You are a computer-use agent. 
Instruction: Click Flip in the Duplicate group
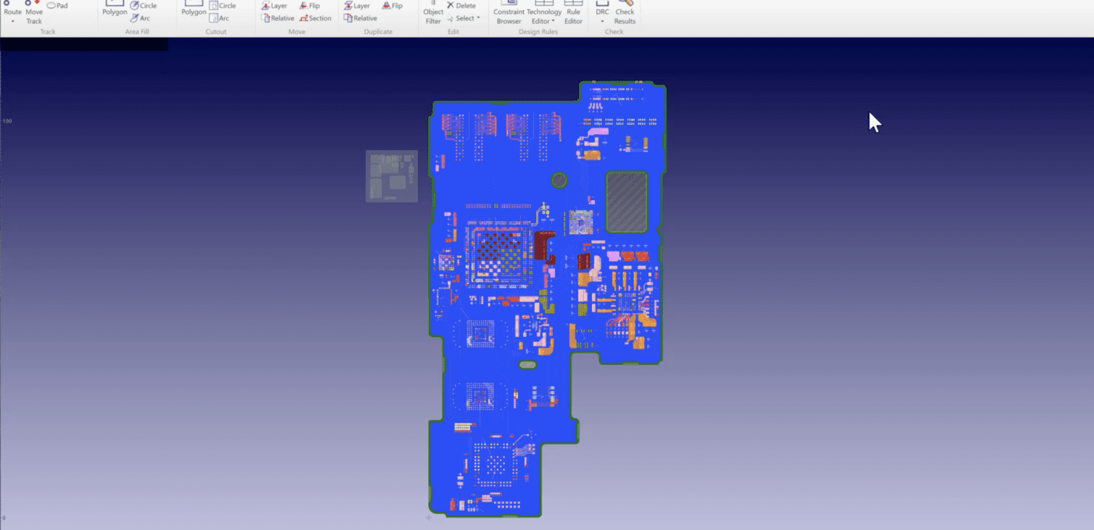click(392, 6)
